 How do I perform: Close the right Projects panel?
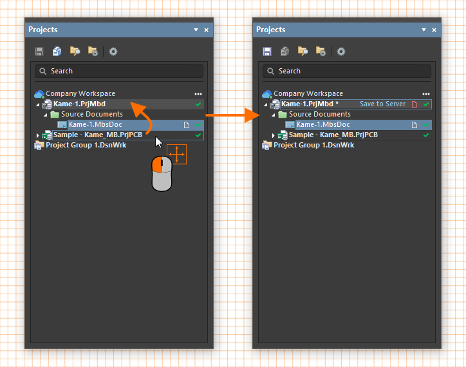coord(434,30)
